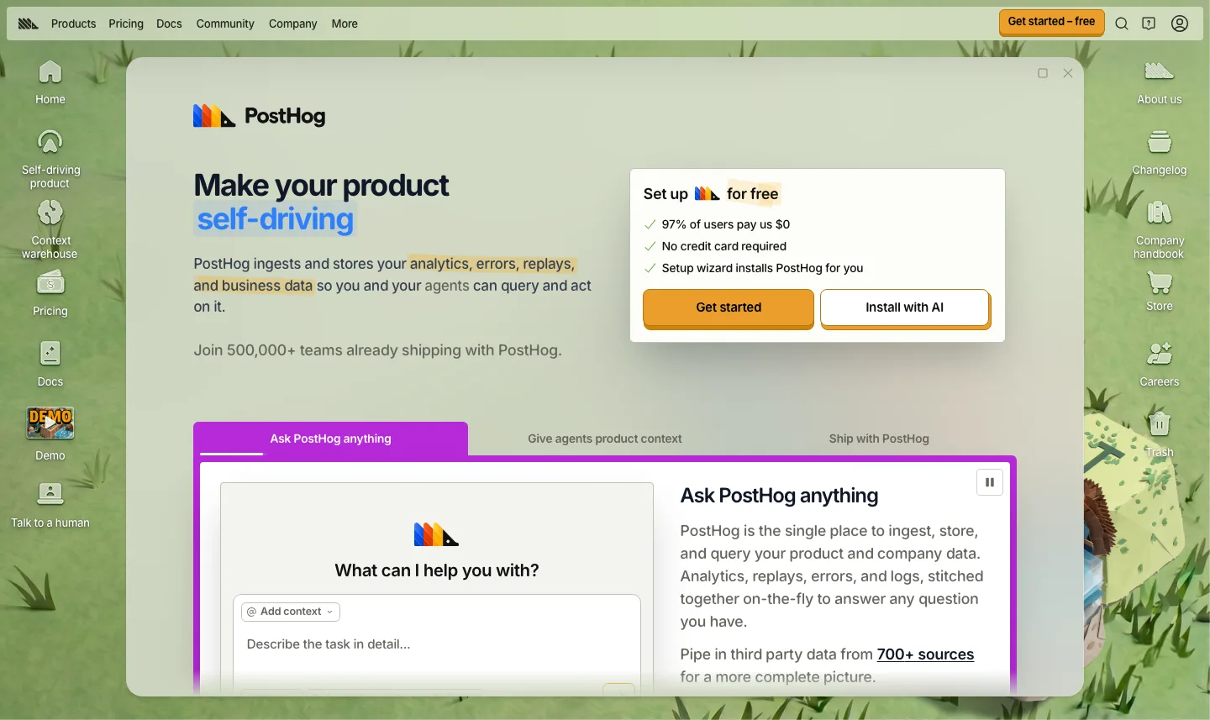Click the PostHog hedgehog logo in top bar

[28, 24]
